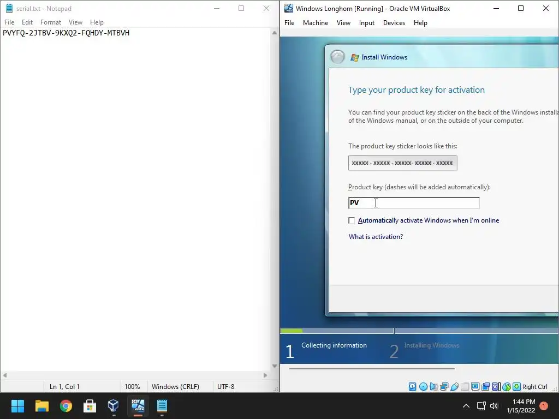Open the VirtualBox File menu
Image resolution: width=559 pixels, height=419 pixels.
pyautogui.click(x=289, y=23)
